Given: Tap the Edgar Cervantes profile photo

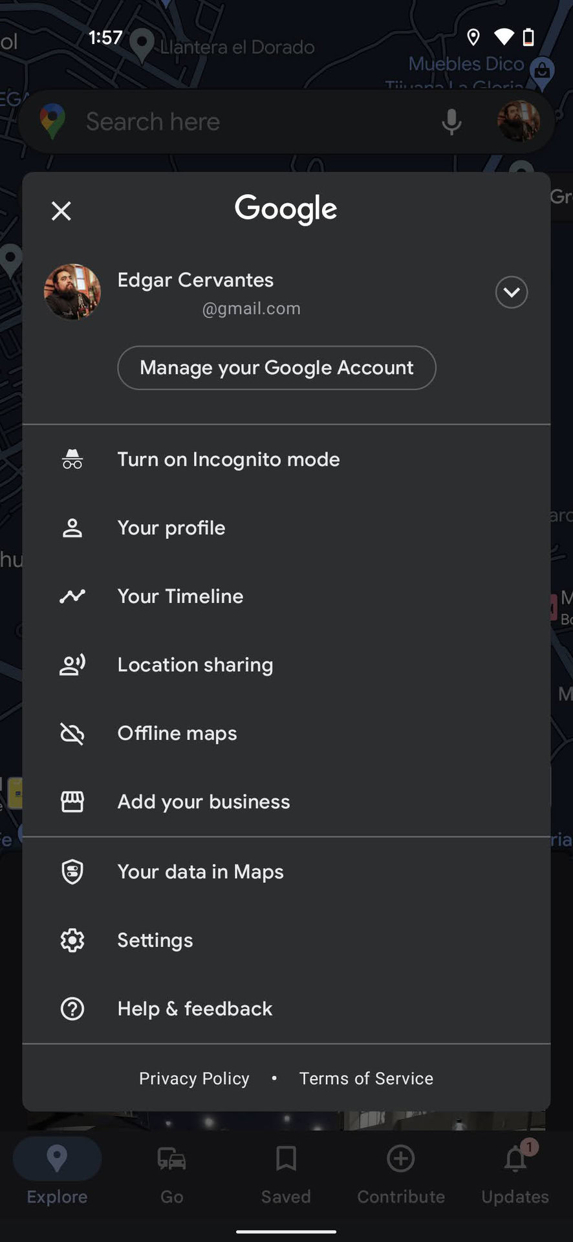Looking at the screenshot, I should click(x=72, y=292).
